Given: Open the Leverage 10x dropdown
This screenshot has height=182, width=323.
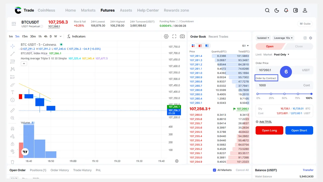Looking at the screenshot, I should (283, 38).
